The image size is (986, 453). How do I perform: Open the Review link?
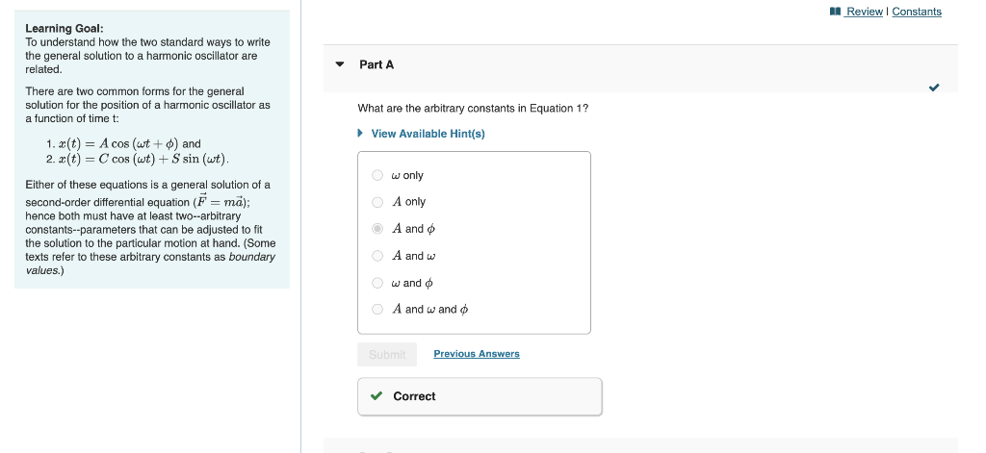[864, 12]
